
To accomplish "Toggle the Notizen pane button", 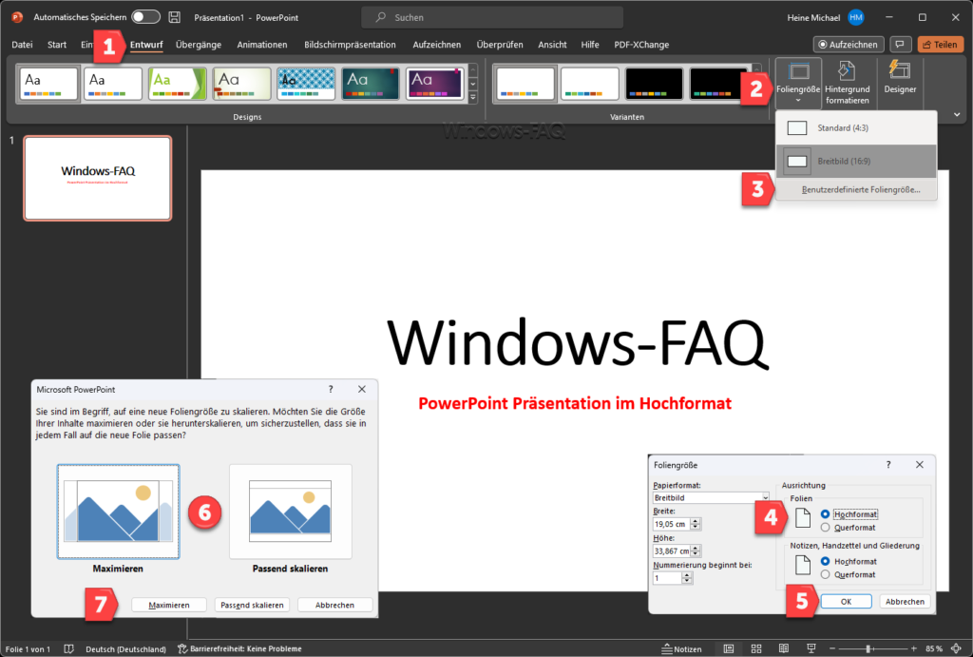I will pos(681,649).
